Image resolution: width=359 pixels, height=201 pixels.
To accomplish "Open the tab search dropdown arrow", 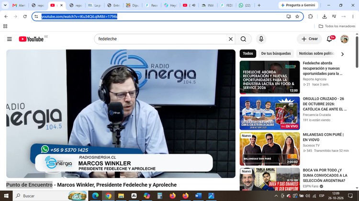I will coord(5,5).
